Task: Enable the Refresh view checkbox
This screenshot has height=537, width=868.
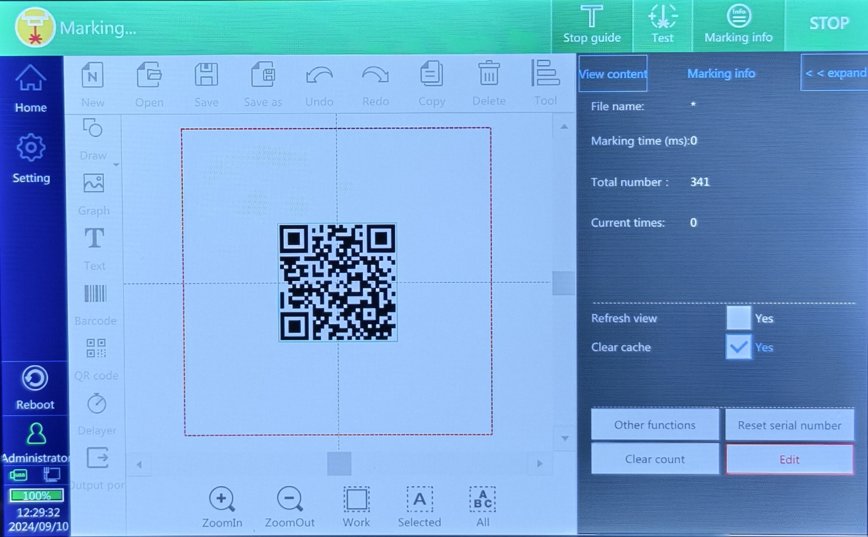Action: pyautogui.click(x=739, y=318)
